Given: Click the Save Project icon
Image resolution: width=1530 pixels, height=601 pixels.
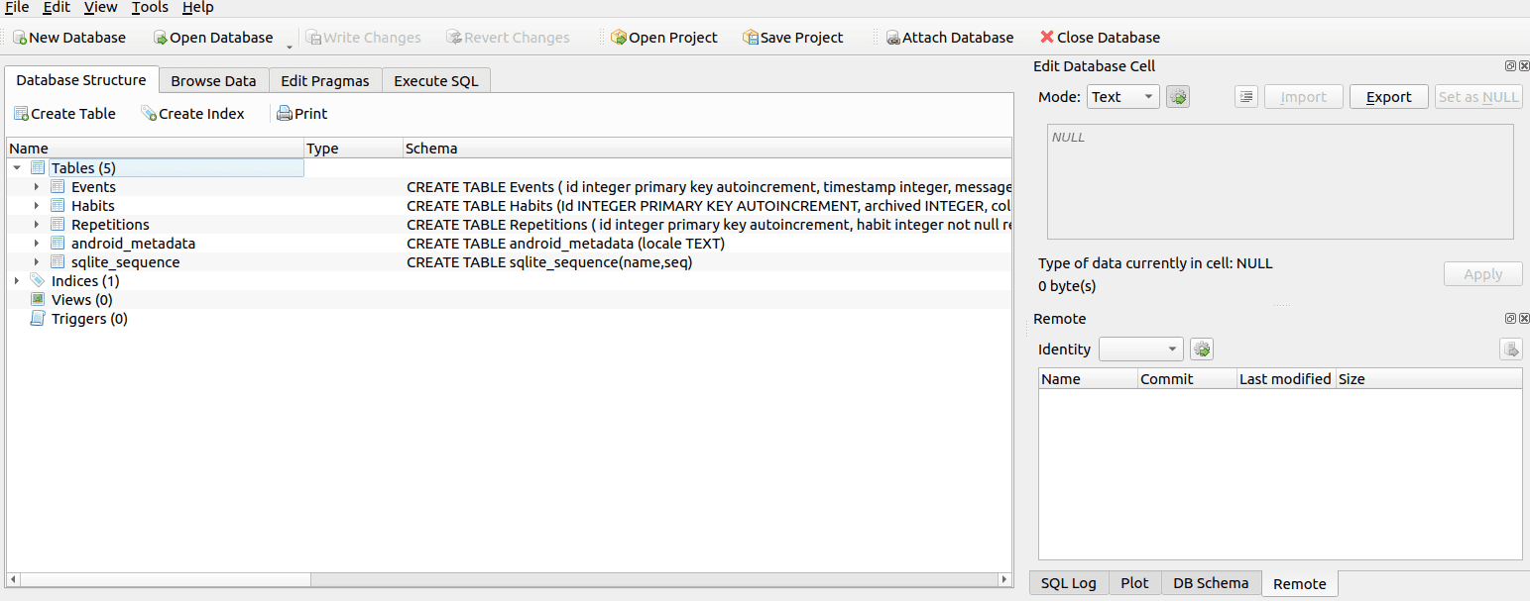Looking at the screenshot, I should (x=751, y=38).
